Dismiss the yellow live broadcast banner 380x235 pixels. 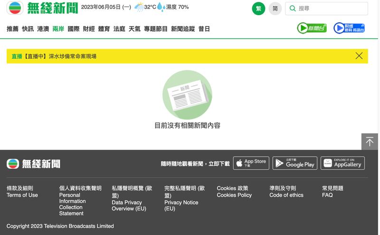[359, 56]
